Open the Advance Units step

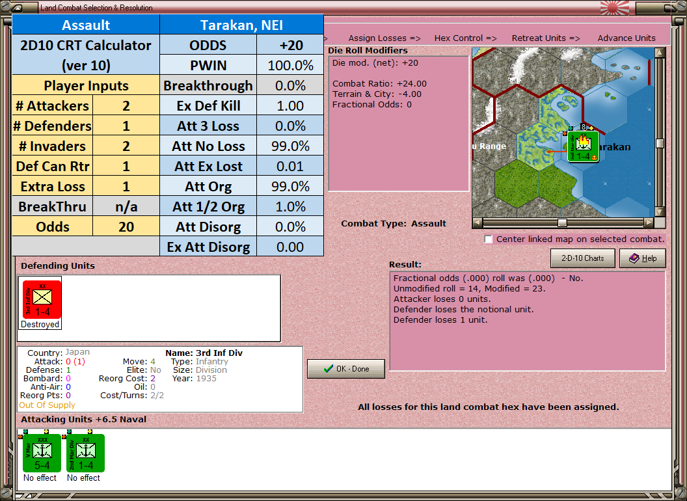pyautogui.click(x=626, y=38)
